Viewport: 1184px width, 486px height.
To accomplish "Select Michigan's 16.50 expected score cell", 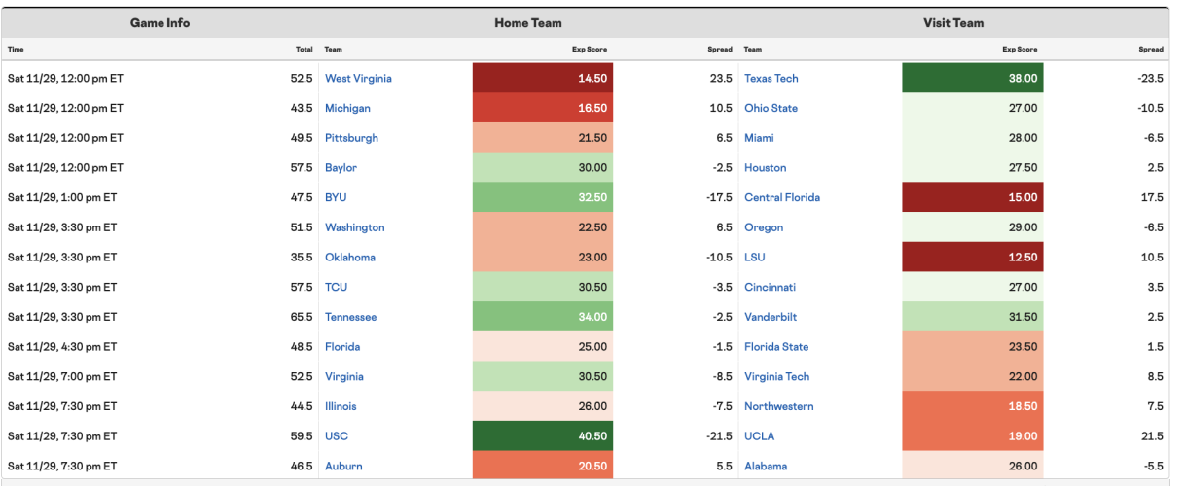I will 543,108.
